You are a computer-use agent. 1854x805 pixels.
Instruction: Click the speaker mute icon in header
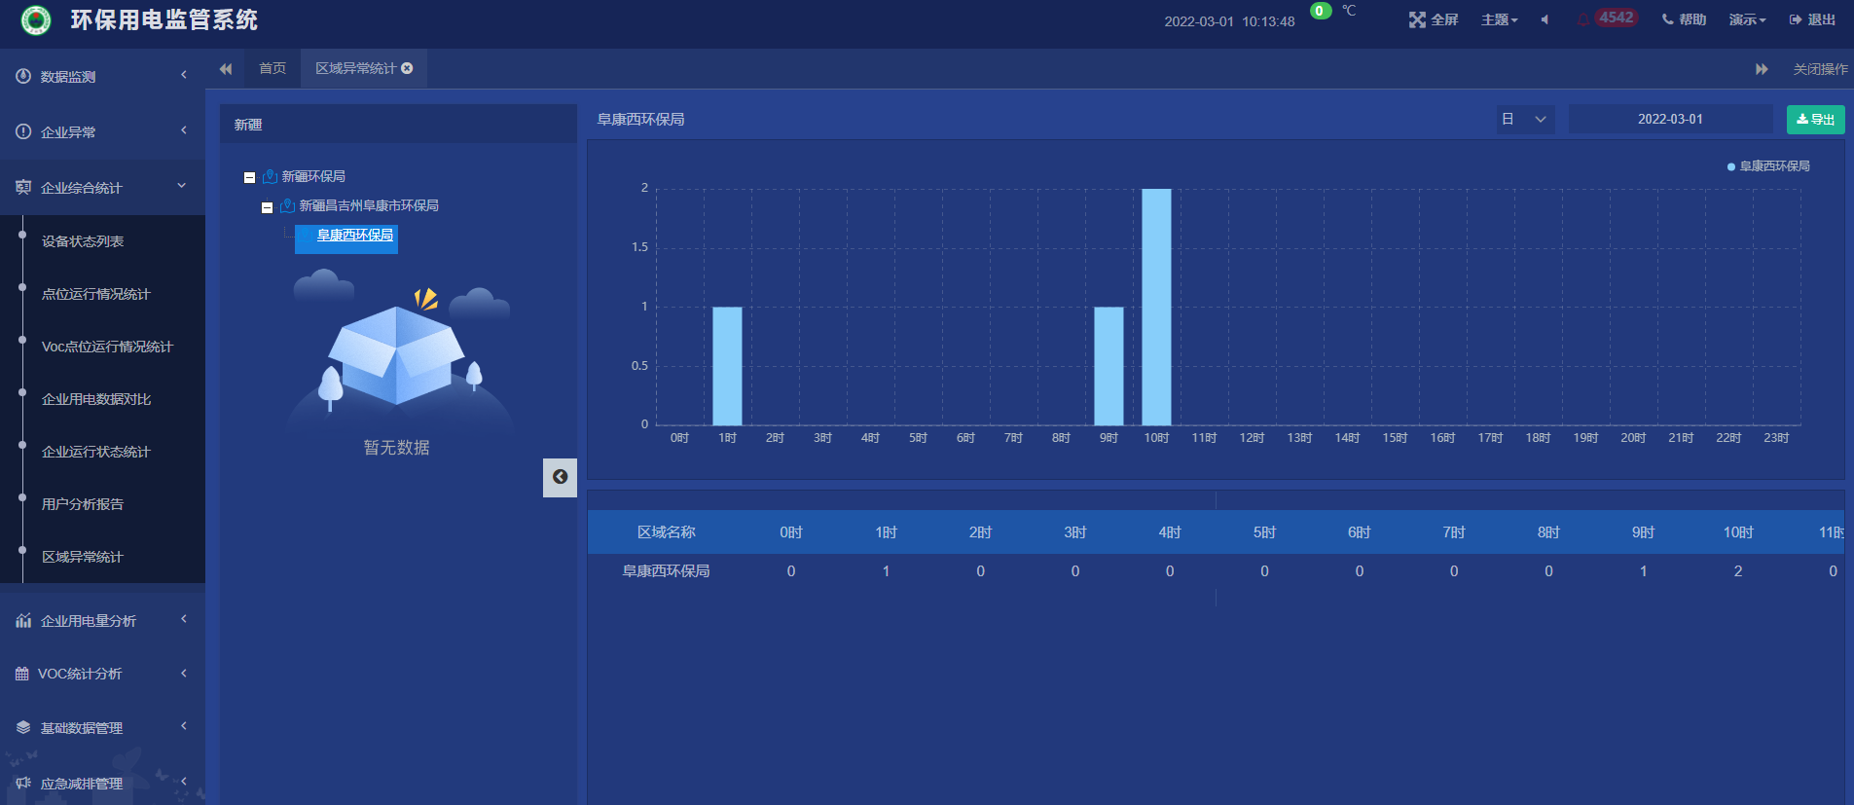coord(1545,19)
